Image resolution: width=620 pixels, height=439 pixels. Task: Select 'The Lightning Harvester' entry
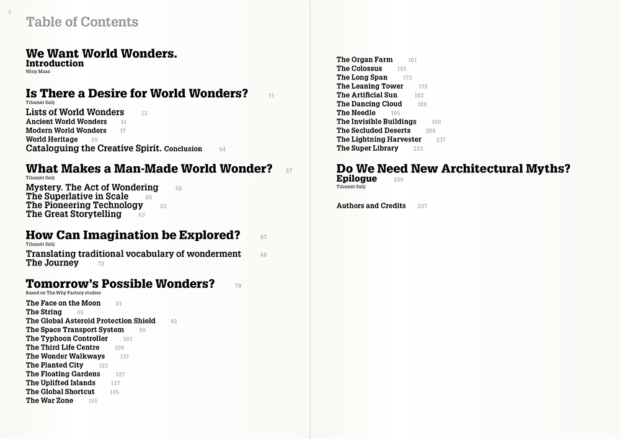click(379, 140)
